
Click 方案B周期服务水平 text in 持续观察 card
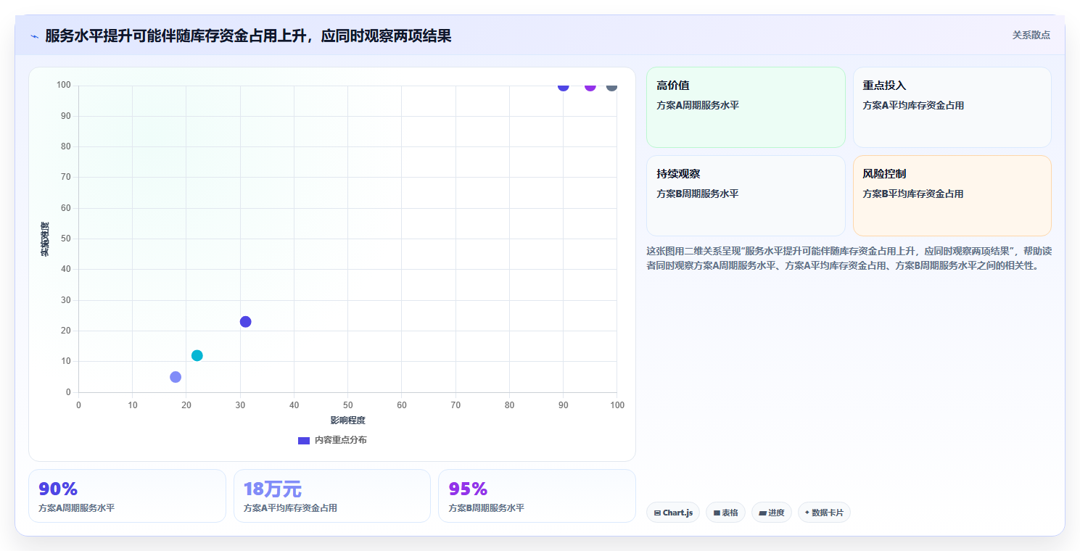coord(698,194)
